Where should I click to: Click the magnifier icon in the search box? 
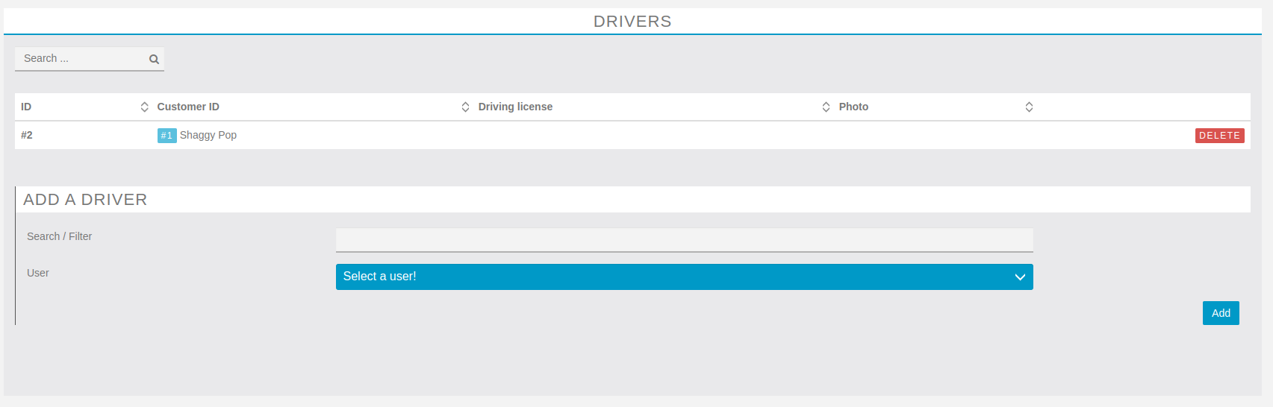point(154,59)
